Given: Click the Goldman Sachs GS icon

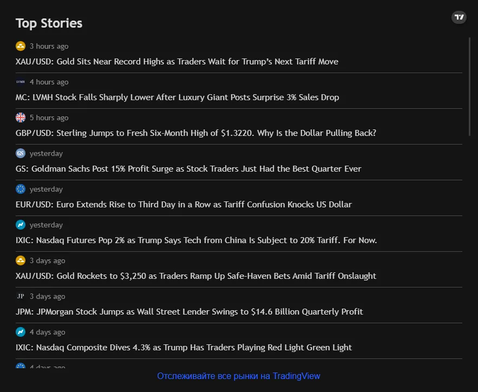Looking at the screenshot, I should 21,153.
